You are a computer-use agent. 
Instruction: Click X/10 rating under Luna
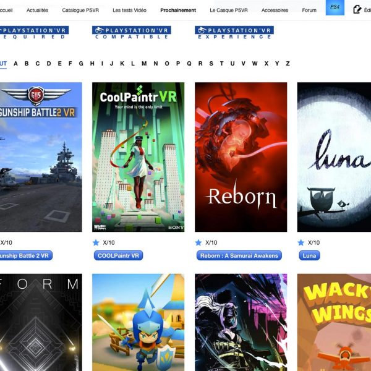[x=313, y=242]
